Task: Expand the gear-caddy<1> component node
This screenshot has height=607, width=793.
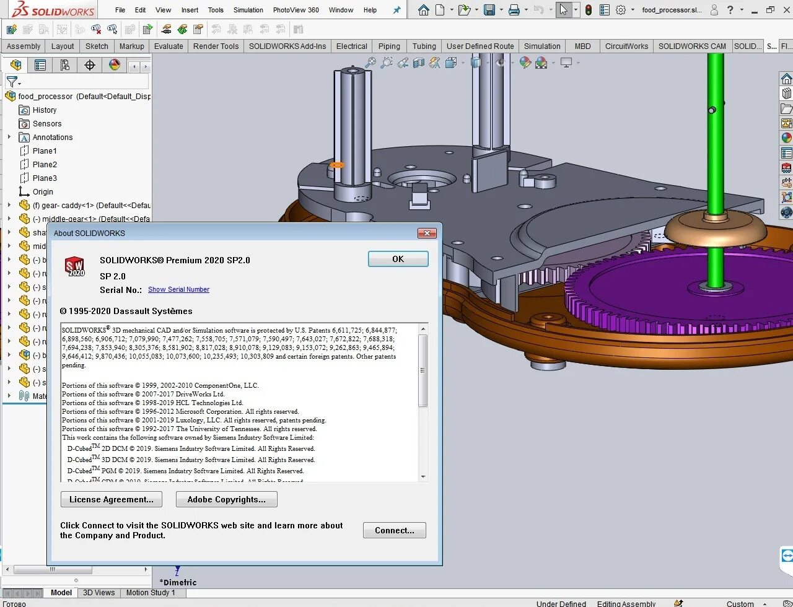Action: [9, 205]
